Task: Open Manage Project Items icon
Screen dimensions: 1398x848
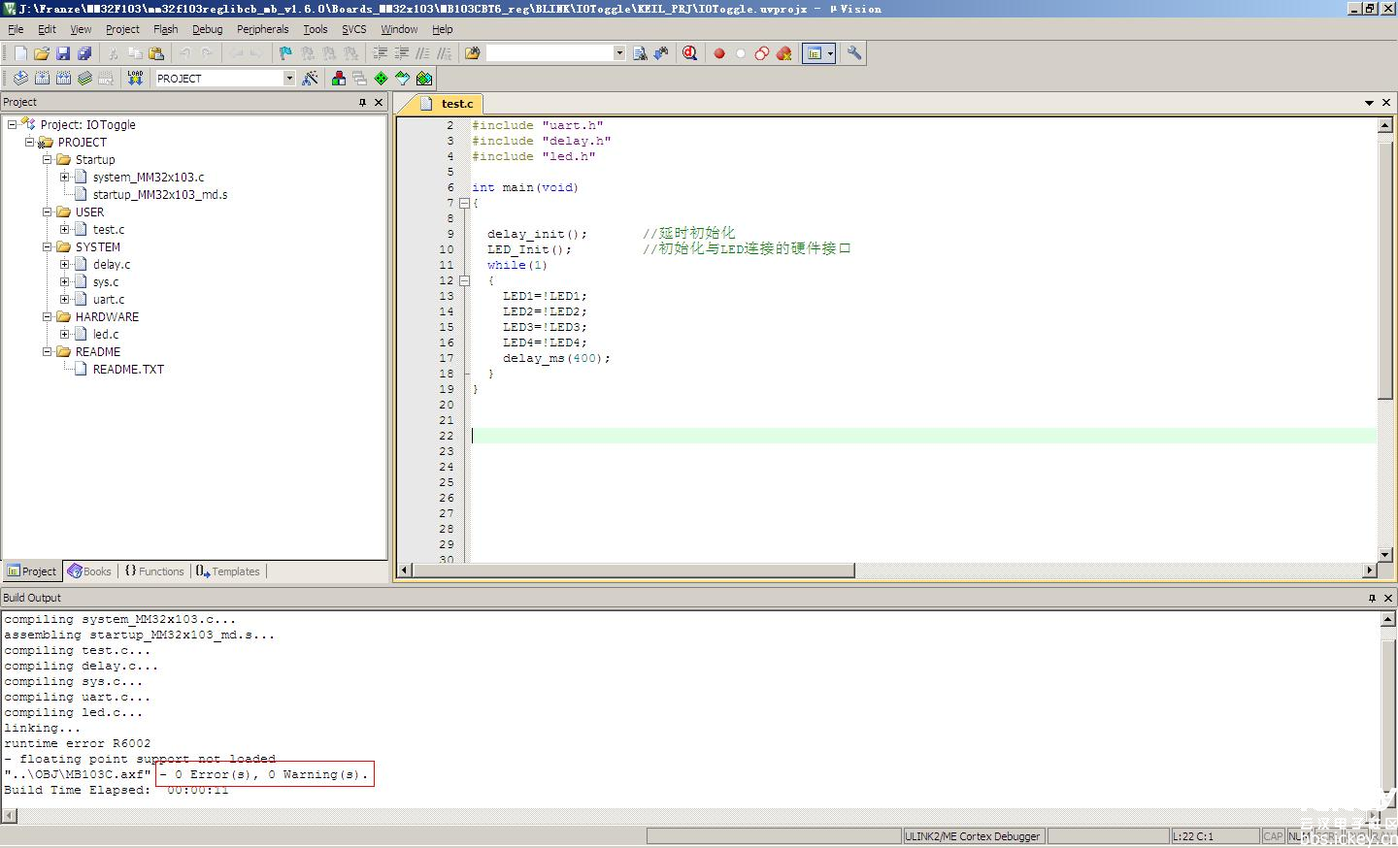Action: pyautogui.click(x=339, y=79)
